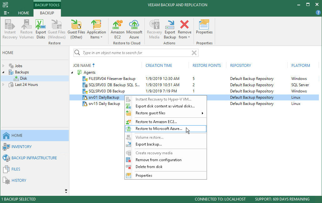The image size is (322, 203).
Task: Choose Restore to Amazon EC2 menu entry
Action: pos(165,122)
